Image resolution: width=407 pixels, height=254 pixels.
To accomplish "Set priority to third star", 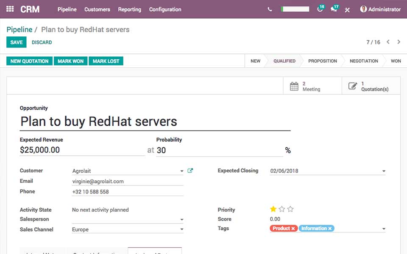I will pos(290,209).
